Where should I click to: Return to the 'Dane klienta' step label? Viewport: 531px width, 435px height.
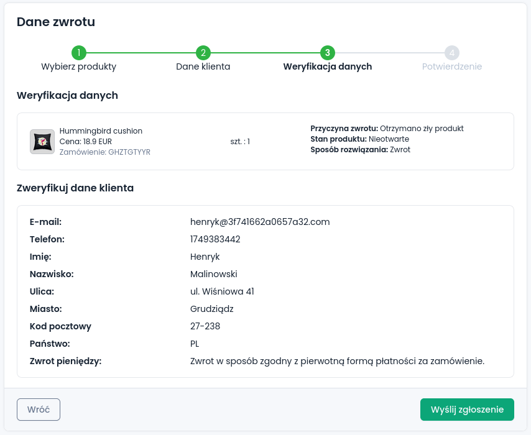(203, 66)
